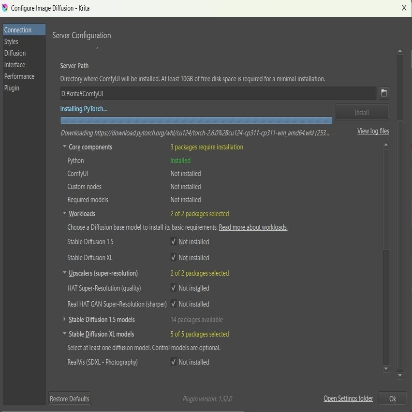Image resolution: width=412 pixels, height=412 pixels.
Task: Click the inner package list scroll-down arrow
Action: (x=386, y=369)
